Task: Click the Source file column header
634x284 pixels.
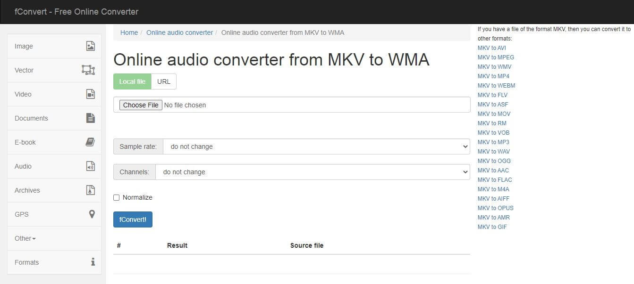Action: pos(307,245)
